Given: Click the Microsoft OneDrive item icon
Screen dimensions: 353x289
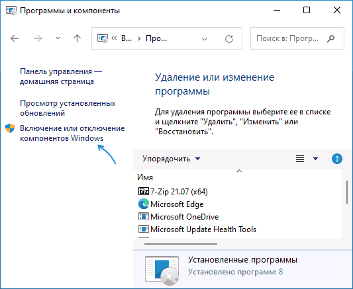Looking at the screenshot, I should (x=144, y=217).
